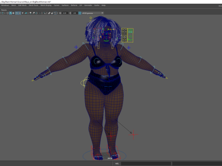Select the red foot box control

click(x=96, y=153)
